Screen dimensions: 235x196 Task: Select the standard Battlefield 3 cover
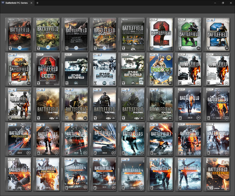[188, 105]
